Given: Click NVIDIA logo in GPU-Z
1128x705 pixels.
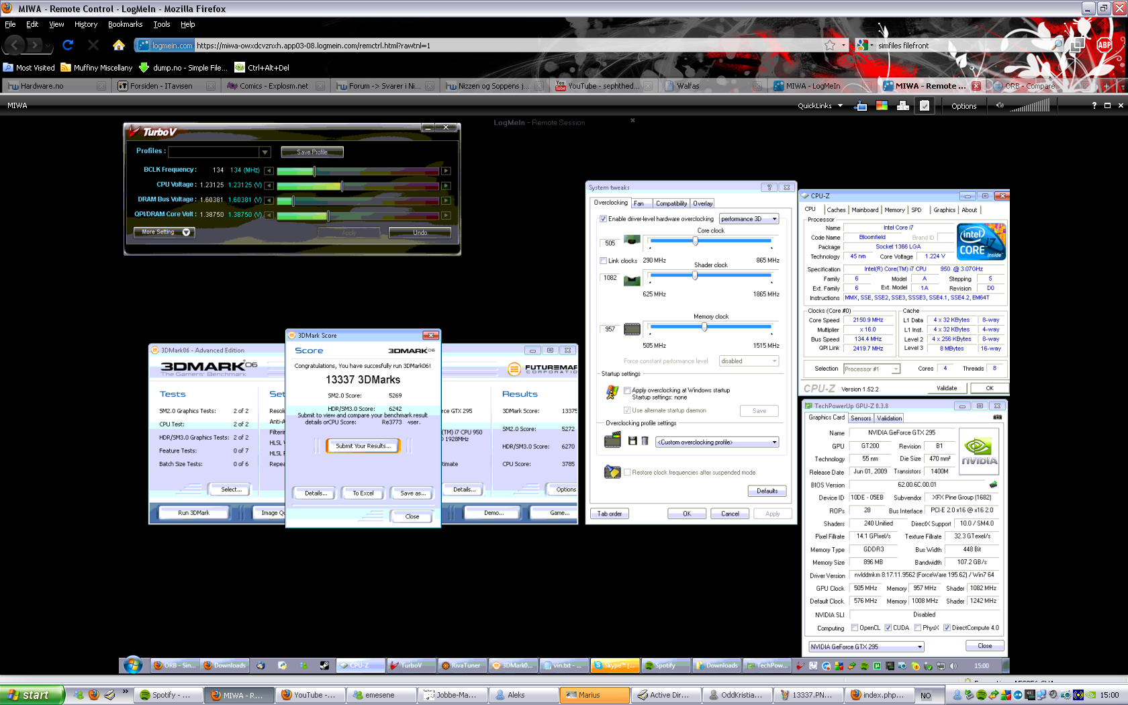Looking at the screenshot, I should click(979, 451).
